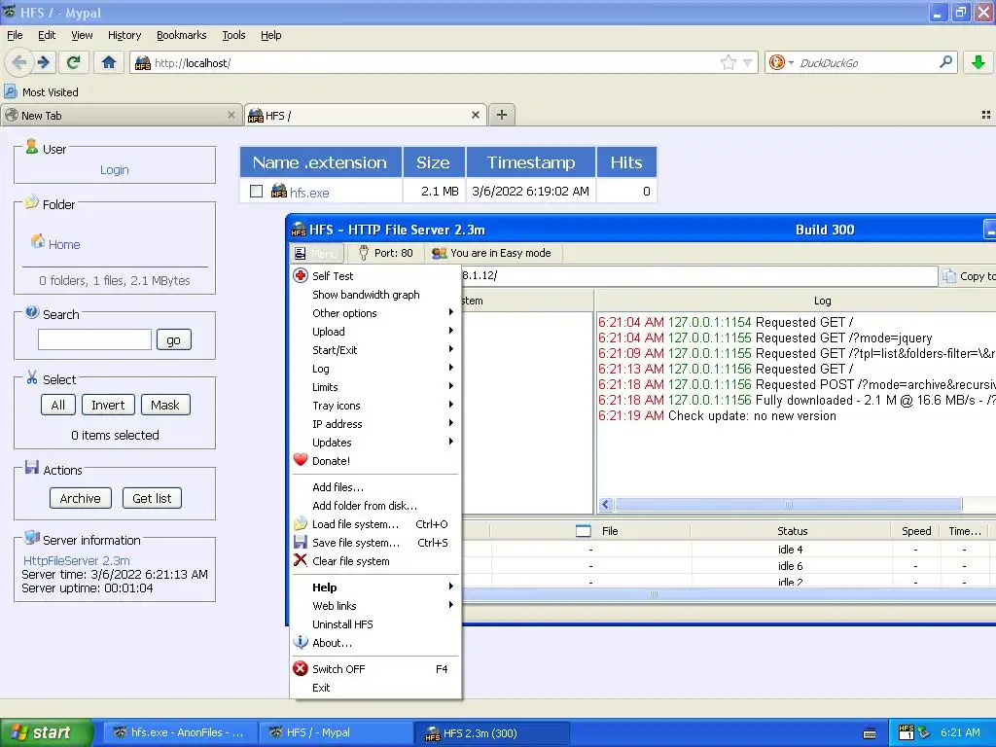
Task: Click the HFS Menu button
Action: click(316, 253)
